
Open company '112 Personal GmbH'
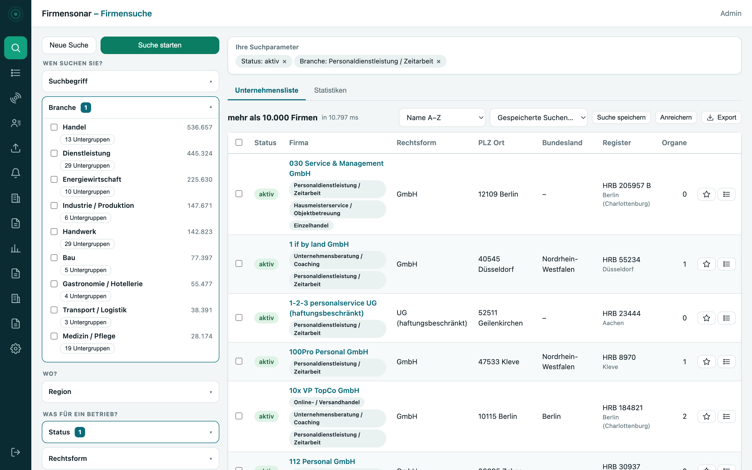click(x=322, y=462)
